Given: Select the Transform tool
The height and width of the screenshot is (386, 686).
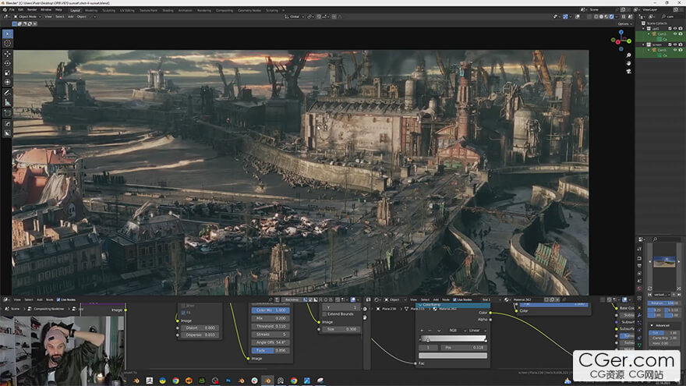Looking at the screenshot, I should 8,83.
